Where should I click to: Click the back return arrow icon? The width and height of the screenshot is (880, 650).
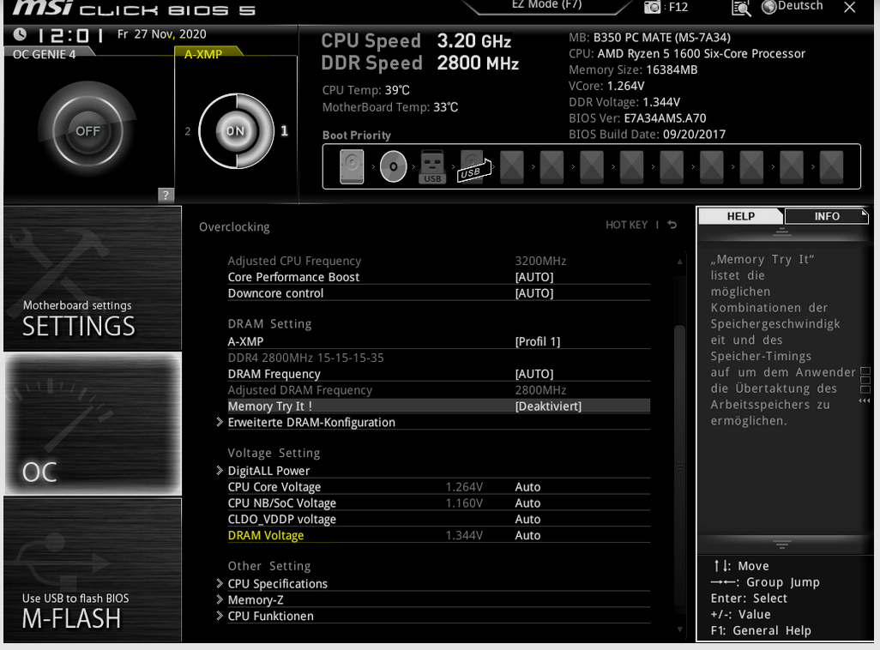coord(672,225)
